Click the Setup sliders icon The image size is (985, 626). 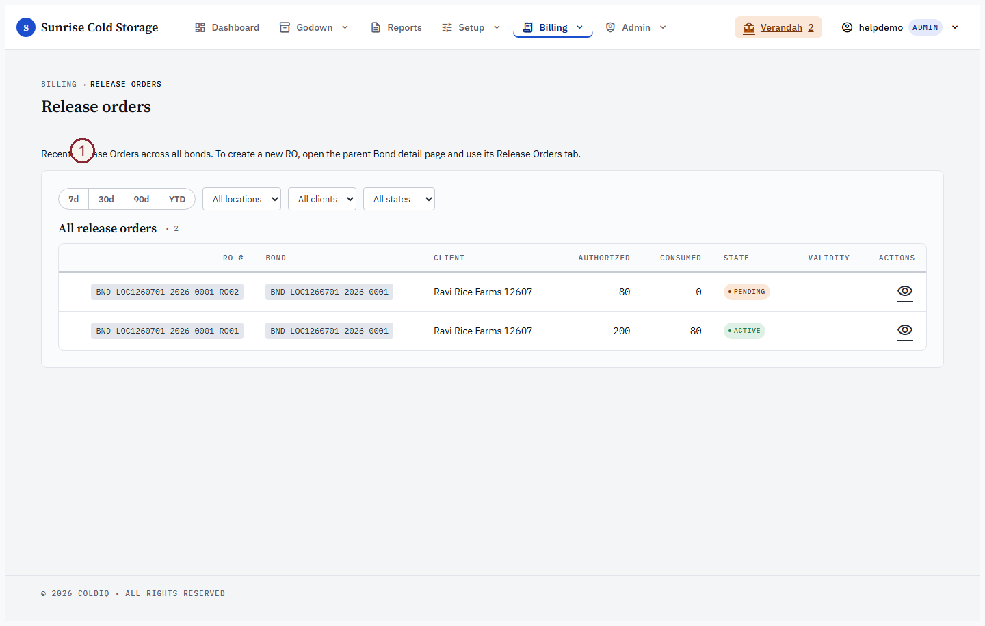tap(447, 27)
